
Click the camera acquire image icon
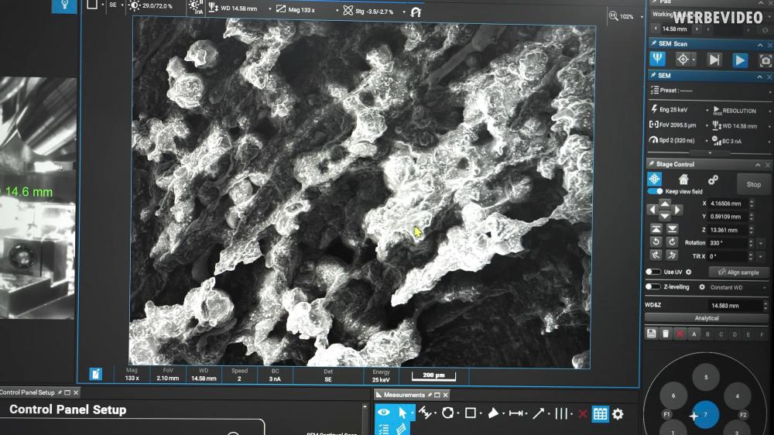tap(765, 60)
